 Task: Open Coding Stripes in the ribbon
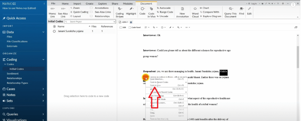tap(120, 12)
